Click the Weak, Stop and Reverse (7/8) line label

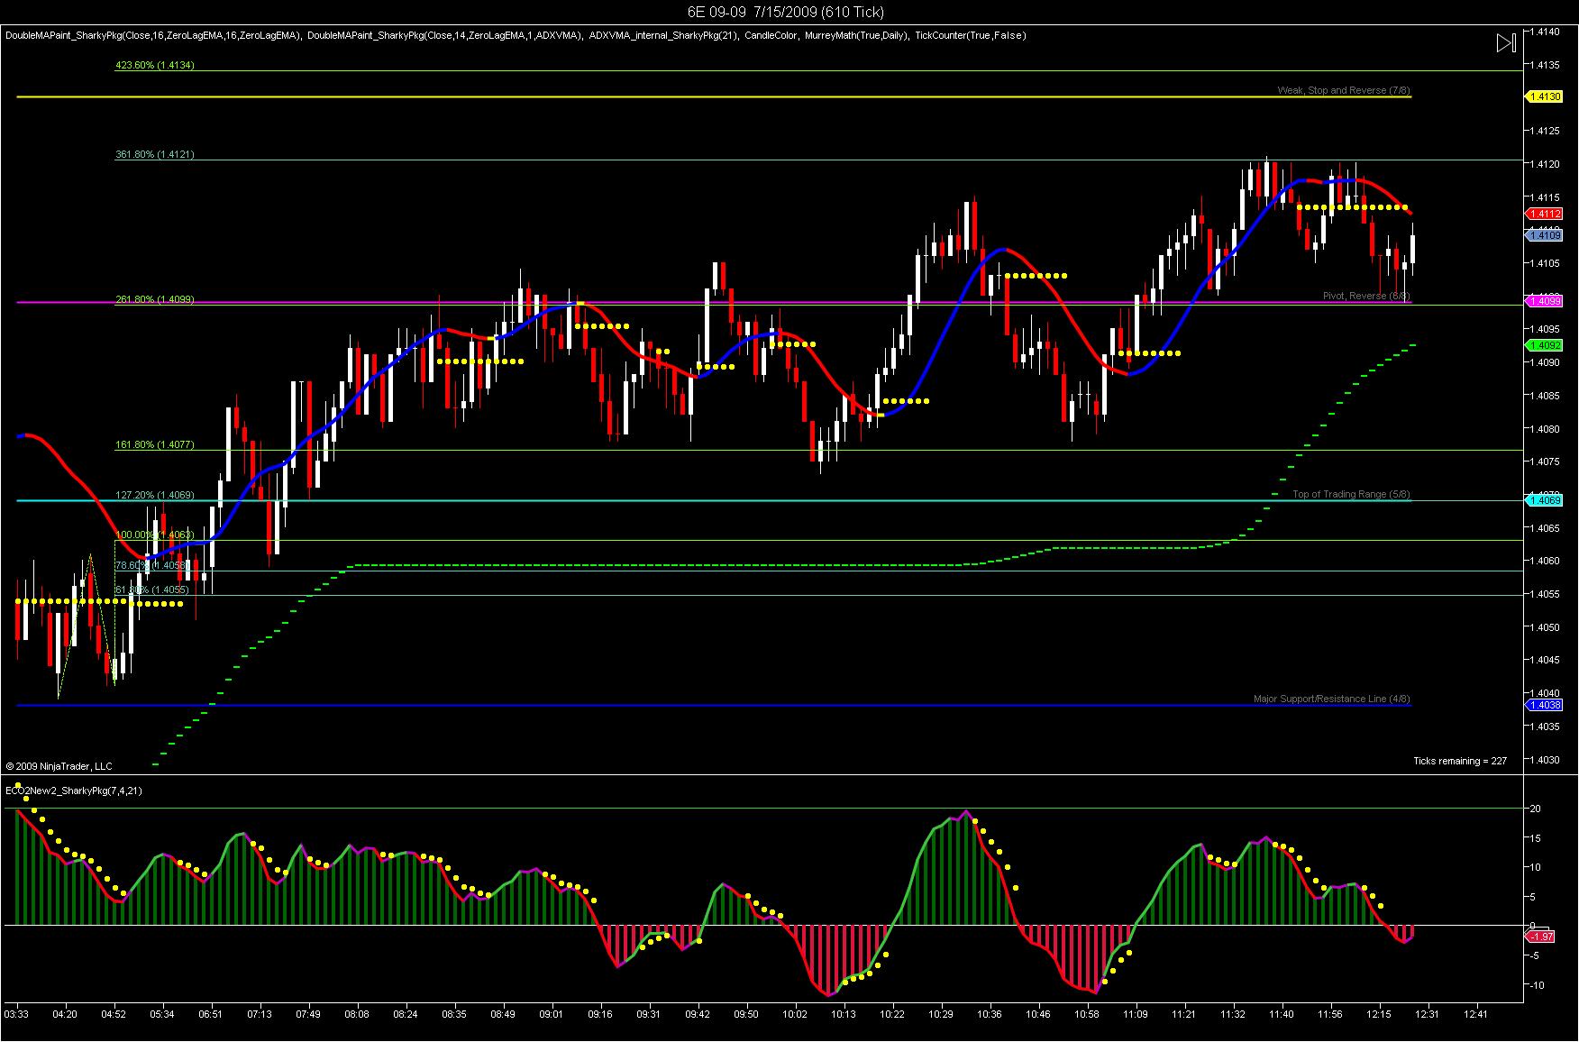[x=1344, y=90]
